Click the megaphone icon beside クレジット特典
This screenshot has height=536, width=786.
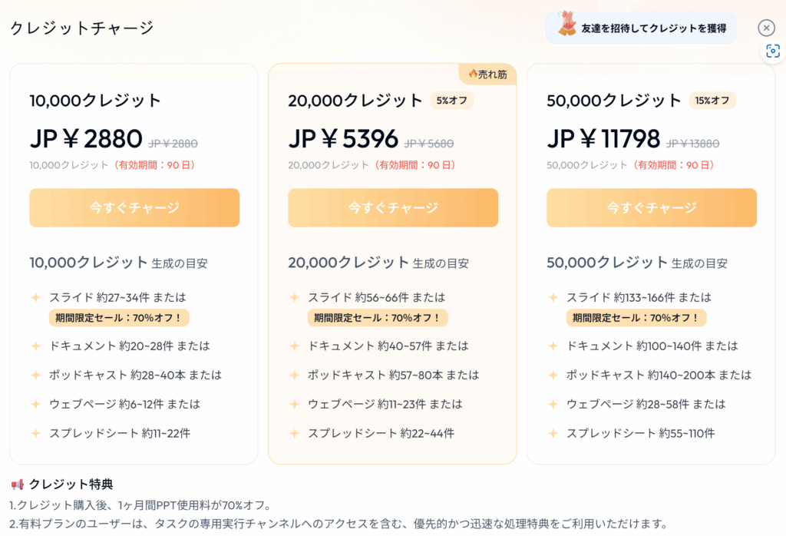coord(18,485)
